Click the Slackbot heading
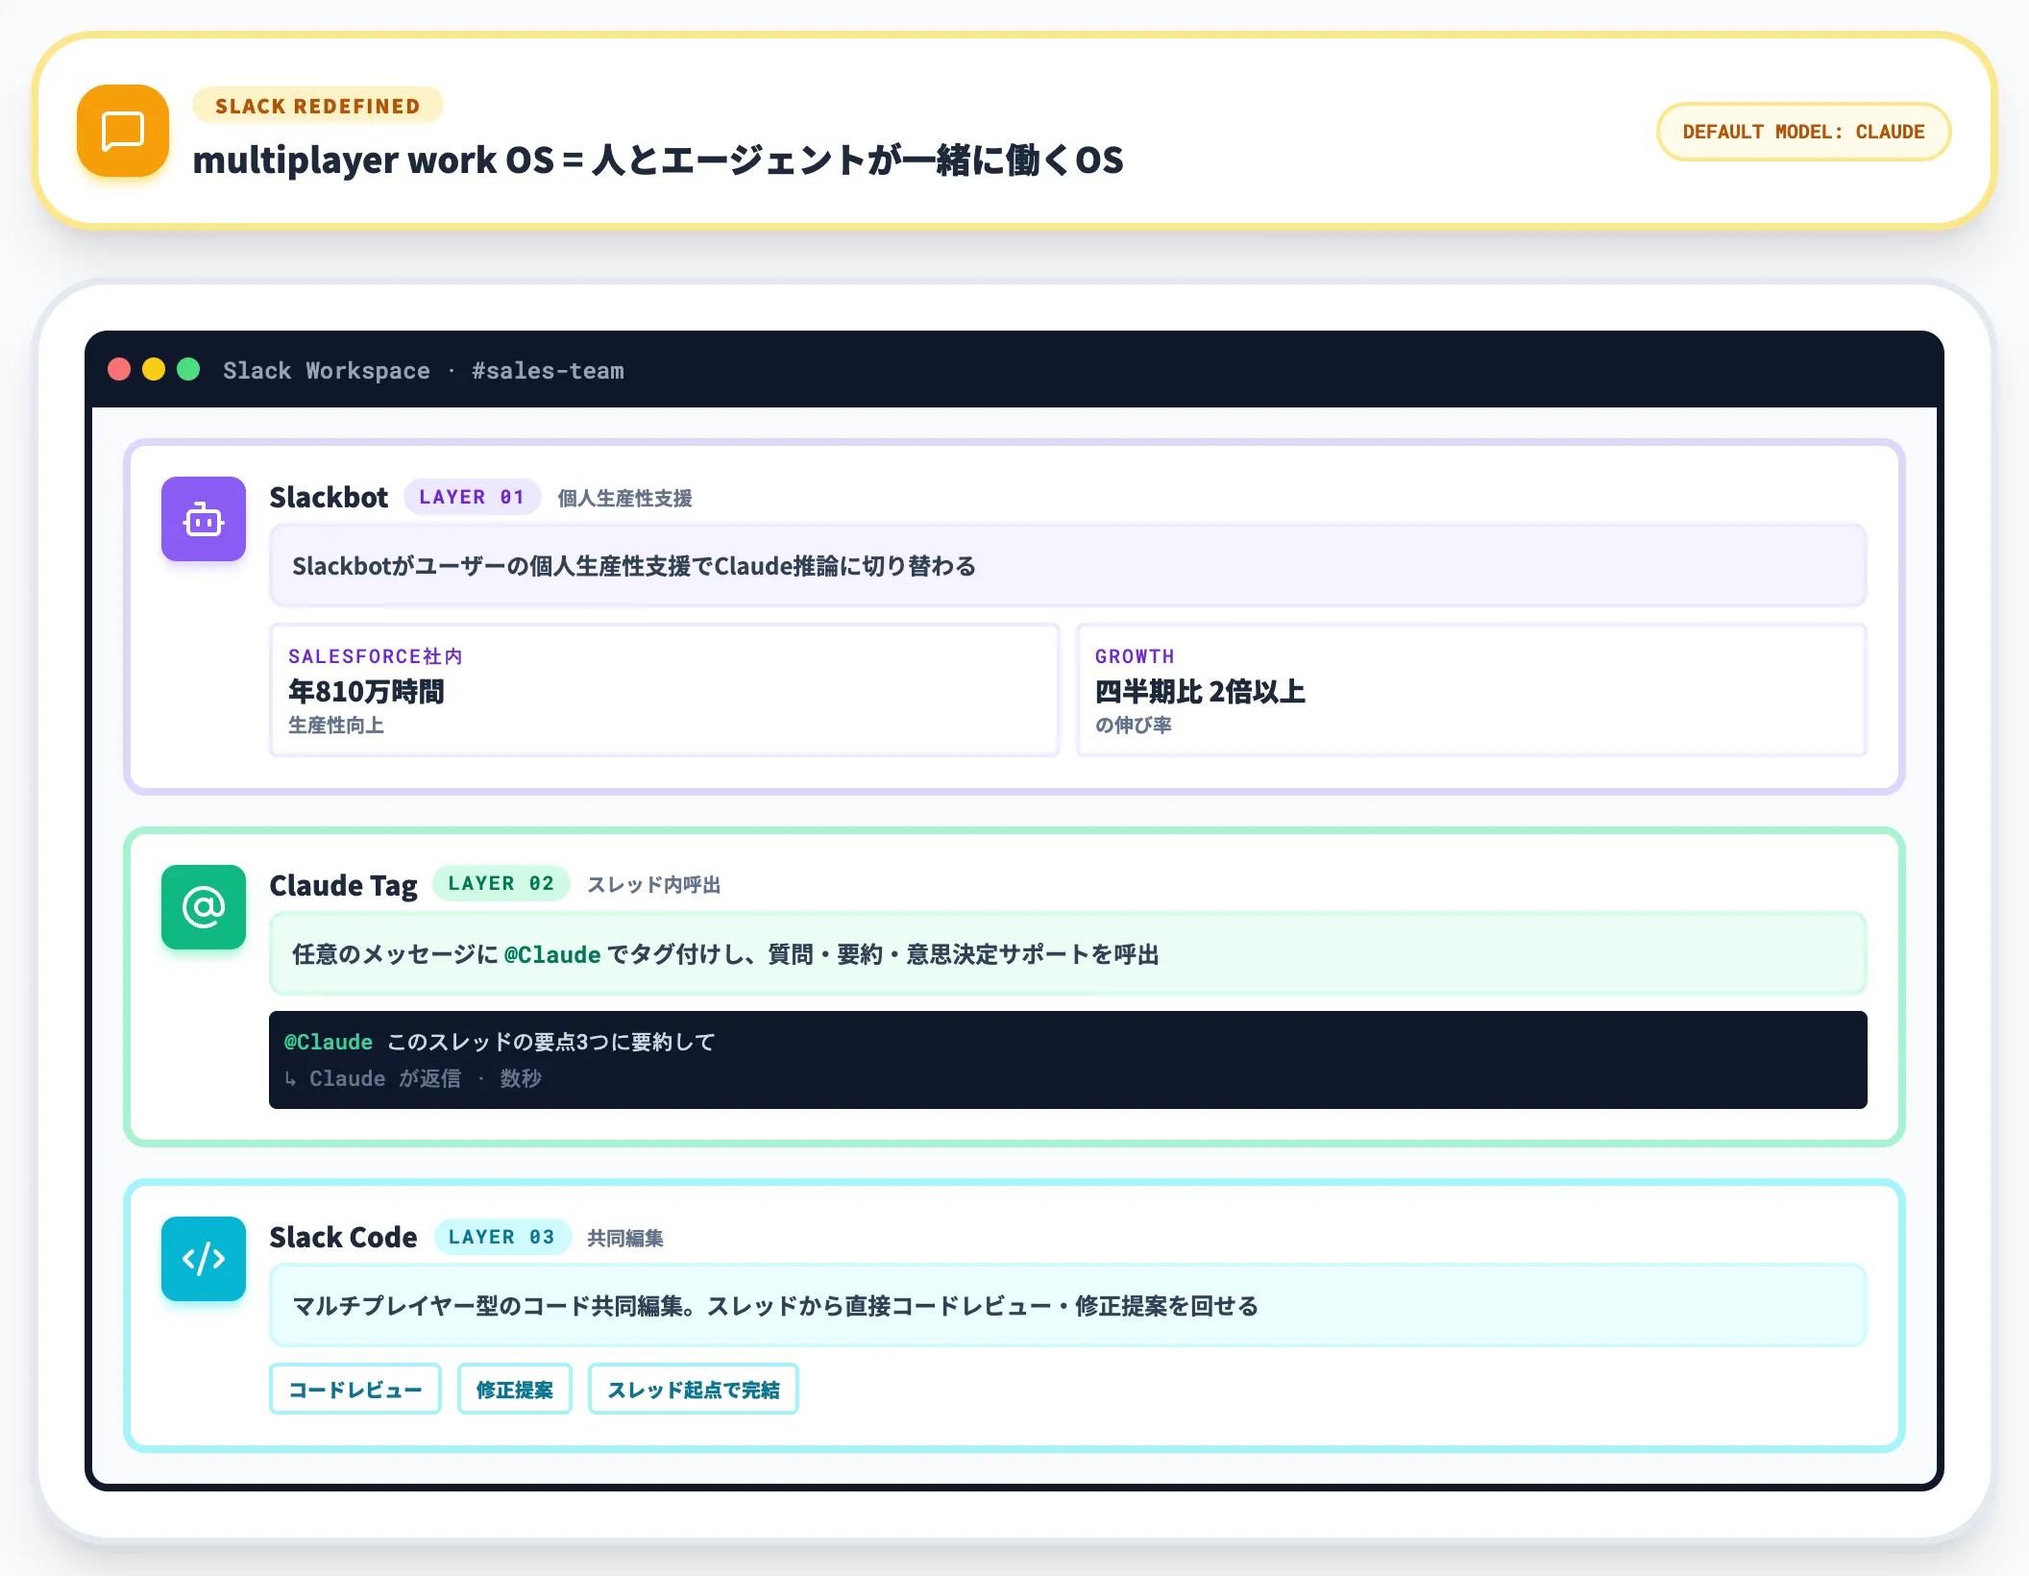 [x=329, y=497]
